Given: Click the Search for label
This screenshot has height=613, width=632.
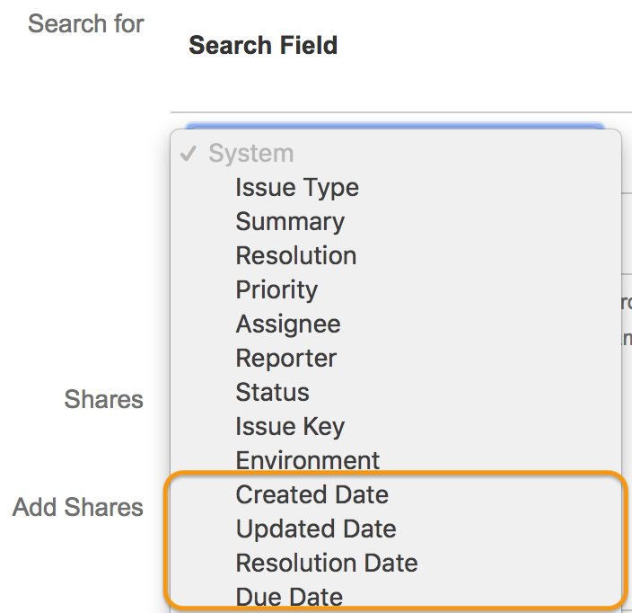Looking at the screenshot, I should click(x=85, y=24).
